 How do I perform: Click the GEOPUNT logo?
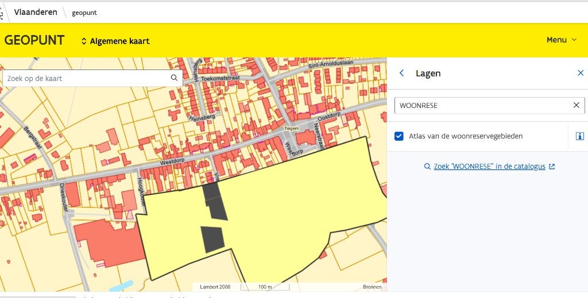click(34, 41)
